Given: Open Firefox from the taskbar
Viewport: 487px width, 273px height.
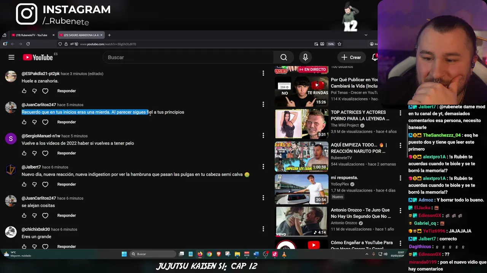Looking at the screenshot, I should click(x=200, y=254).
